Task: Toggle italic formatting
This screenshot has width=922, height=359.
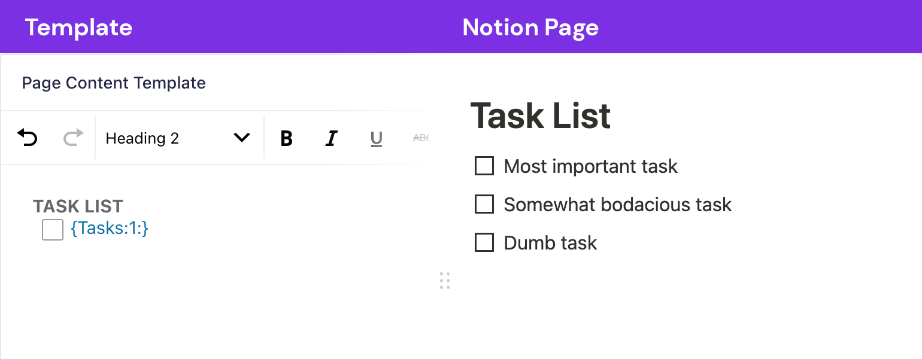Action: pos(331,139)
